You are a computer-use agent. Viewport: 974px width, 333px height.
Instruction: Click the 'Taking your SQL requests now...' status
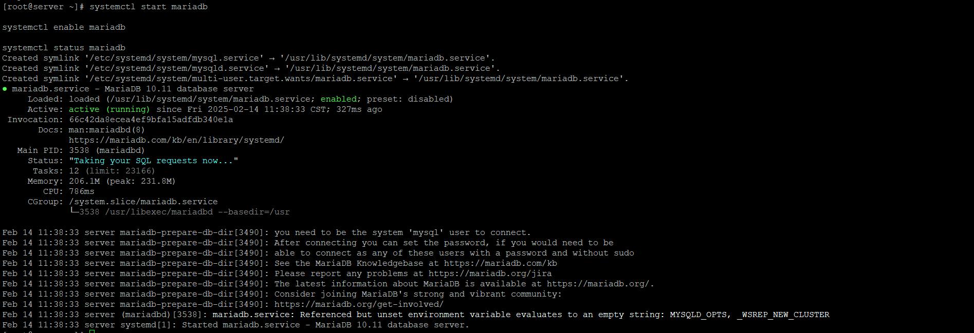pyautogui.click(x=153, y=161)
